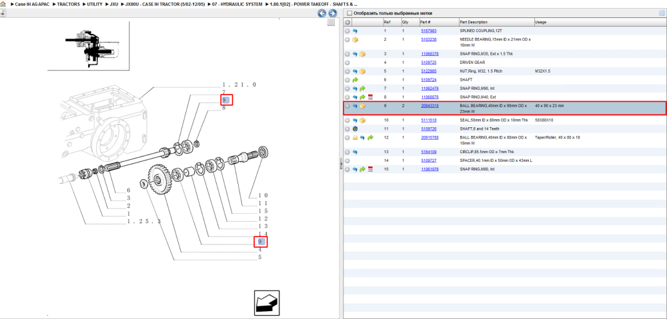Screen dimensions: 667x319
Task: Select 'M32X1.5' usage cell
Action: tap(543, 71)
